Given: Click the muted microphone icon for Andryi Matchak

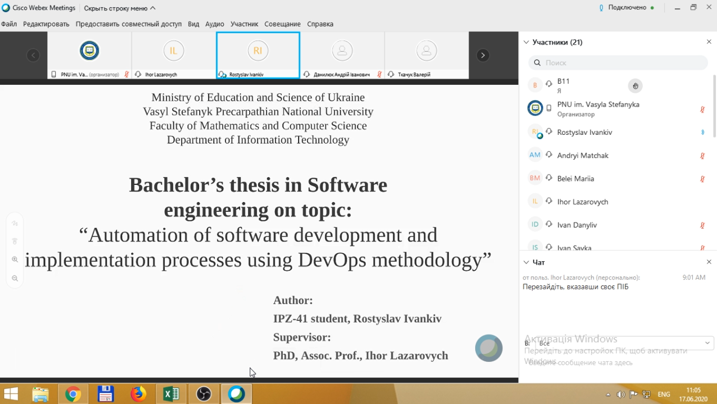Looking at the screenshot, I should coord(702,156).
